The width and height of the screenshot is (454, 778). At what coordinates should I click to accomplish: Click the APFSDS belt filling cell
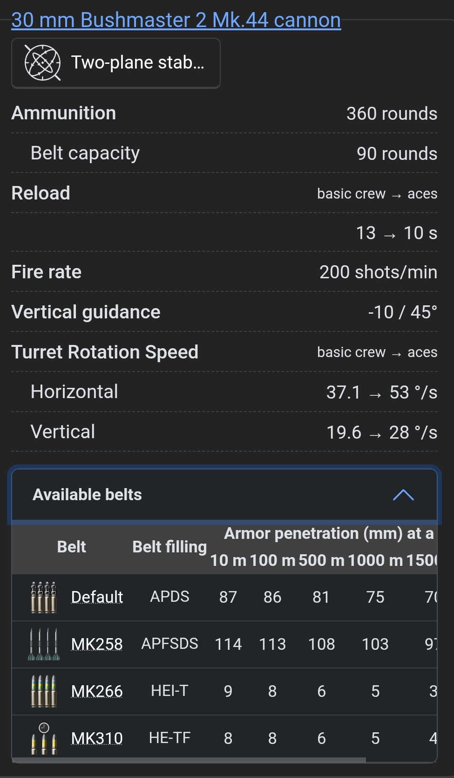click(169, 644)
